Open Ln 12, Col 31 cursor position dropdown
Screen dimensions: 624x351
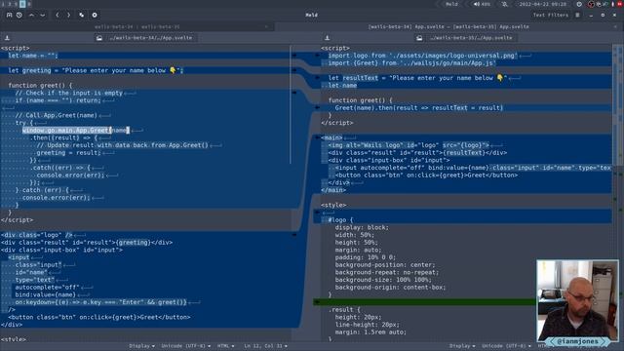[x=265, y=346]
